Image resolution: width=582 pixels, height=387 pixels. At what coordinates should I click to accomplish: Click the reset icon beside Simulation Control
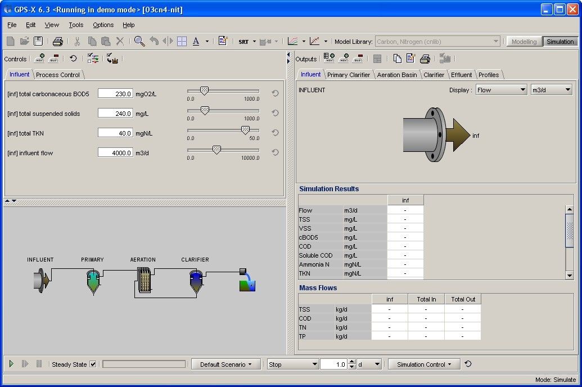pyautogui.click(x=468, y=364)
